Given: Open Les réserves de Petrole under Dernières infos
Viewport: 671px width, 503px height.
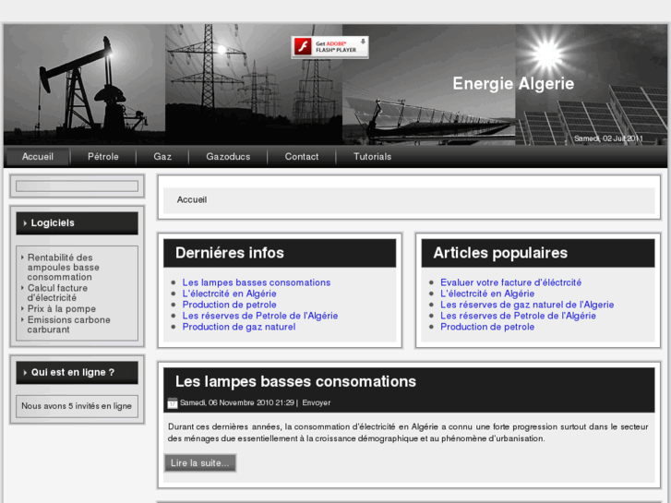Looking at the screenshot, I should tap(260, 316).
